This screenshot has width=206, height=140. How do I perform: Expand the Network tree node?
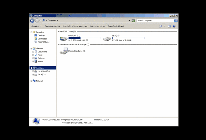click(x=31, y=81)
